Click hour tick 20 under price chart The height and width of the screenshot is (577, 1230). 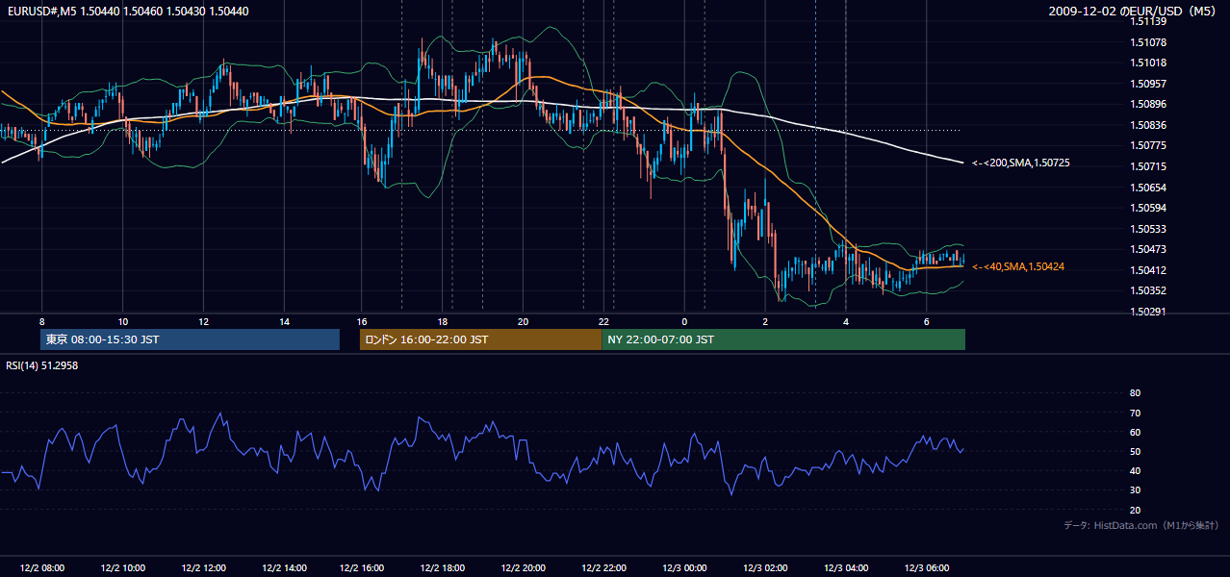tap(523, 321)
